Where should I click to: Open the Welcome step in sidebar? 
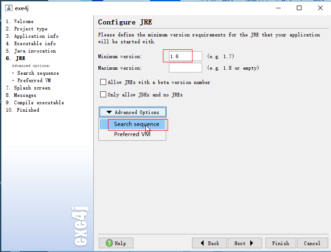[24, 21]
